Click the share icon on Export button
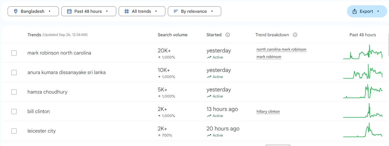This screenshot has width=389, height=146. pos(355,11)
